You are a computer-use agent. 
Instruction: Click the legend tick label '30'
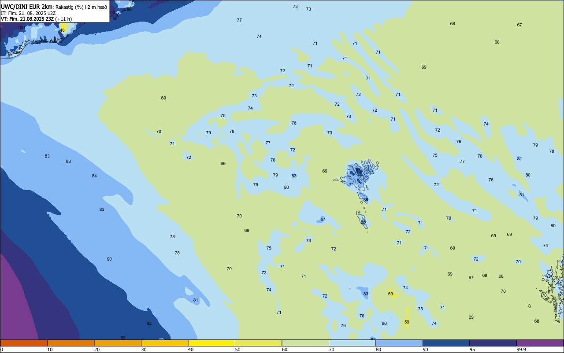pos(144,349)
